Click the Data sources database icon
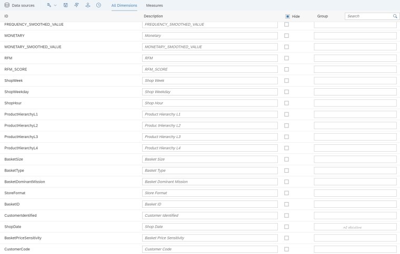 [x=7, y=5]
